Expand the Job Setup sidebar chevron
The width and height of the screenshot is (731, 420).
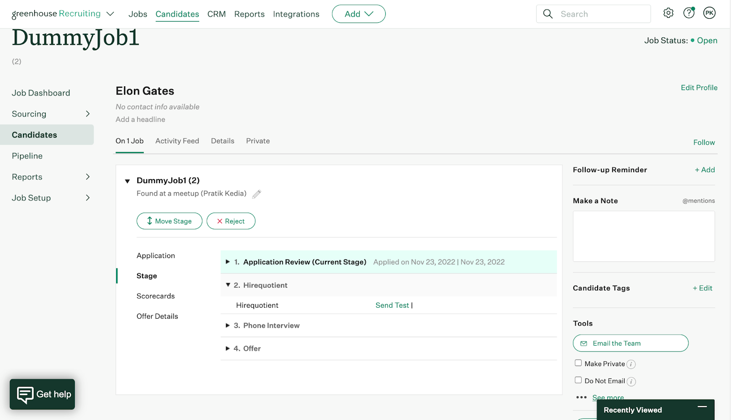pyautogui.click(x=88, y=198)
